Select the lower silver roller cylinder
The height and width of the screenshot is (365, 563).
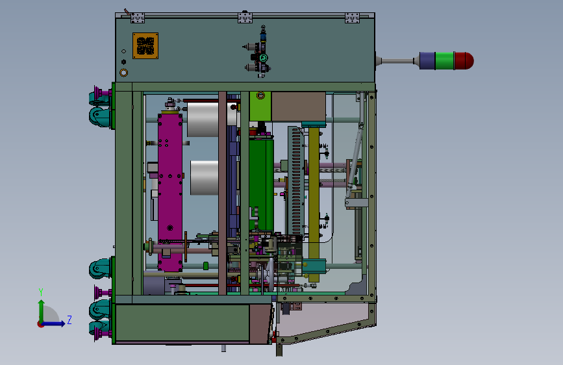tap(204, 178)
